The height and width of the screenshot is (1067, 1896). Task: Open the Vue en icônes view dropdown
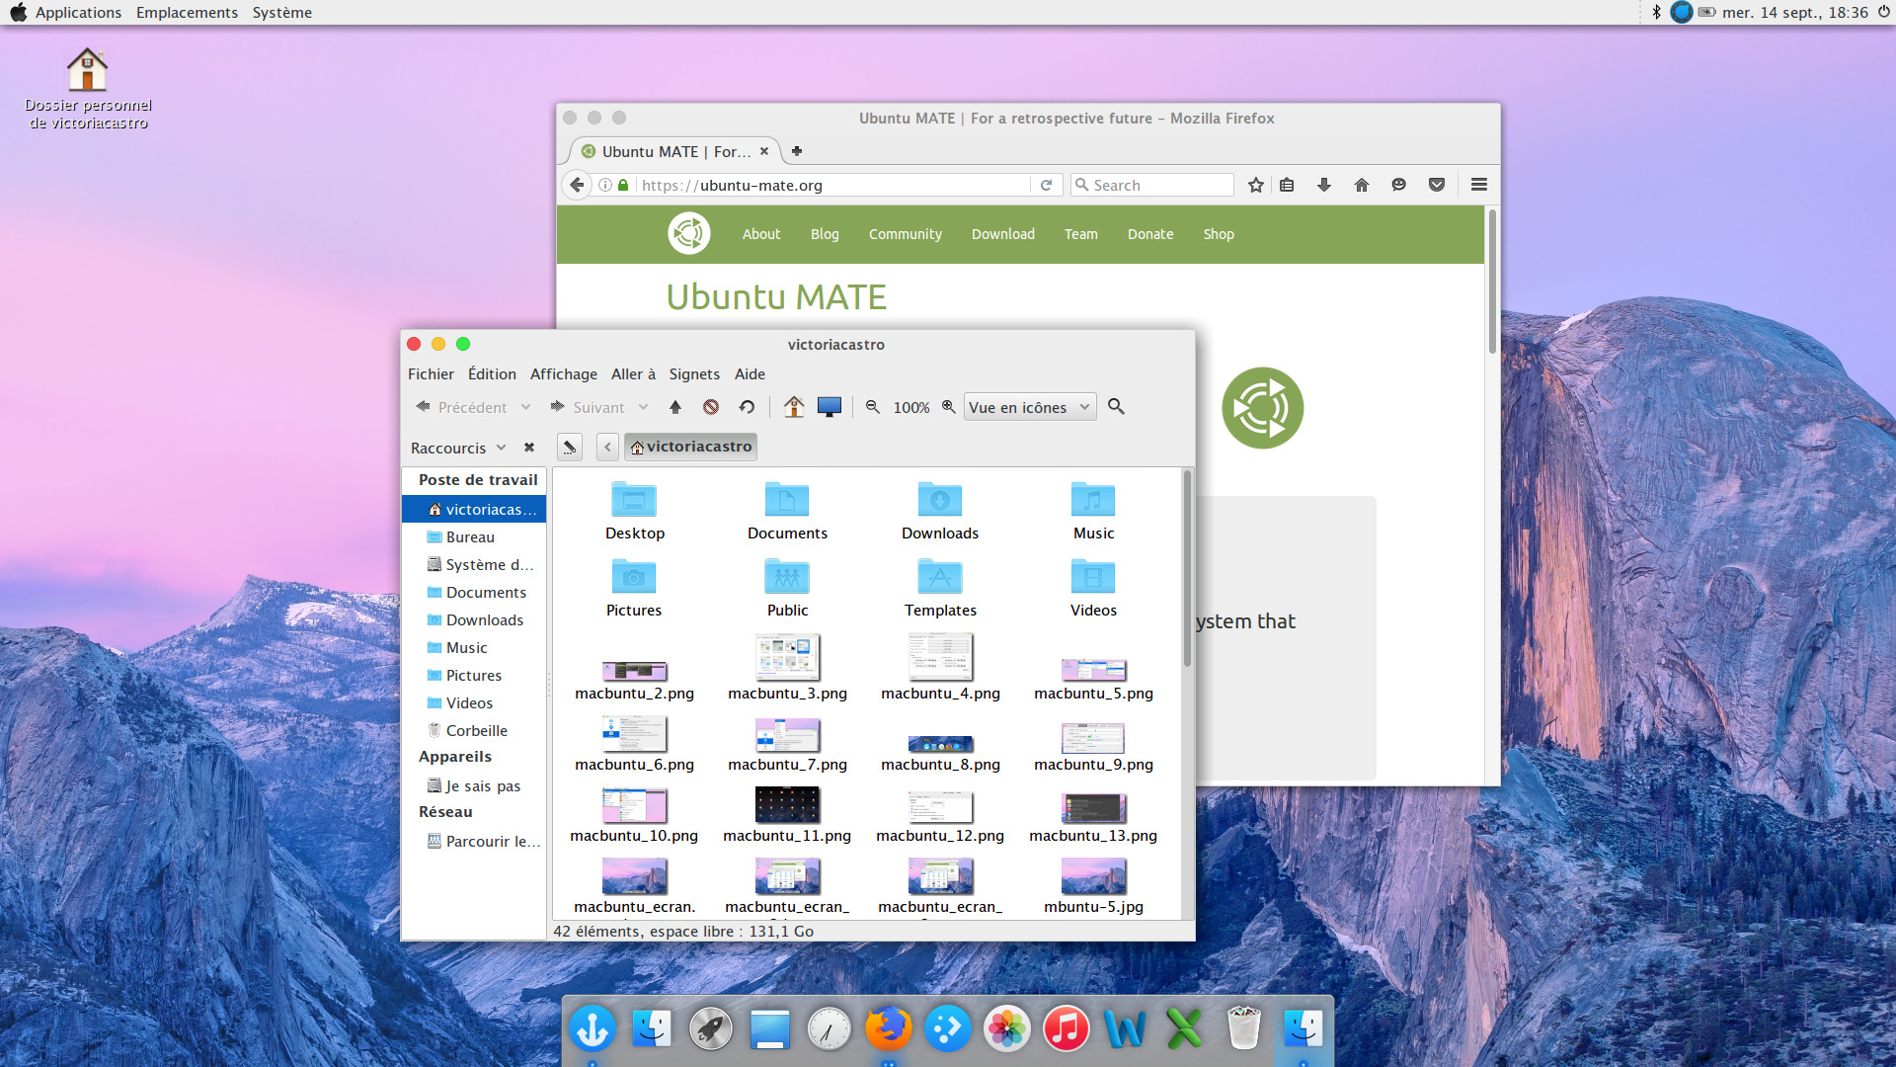(1029, 407)
